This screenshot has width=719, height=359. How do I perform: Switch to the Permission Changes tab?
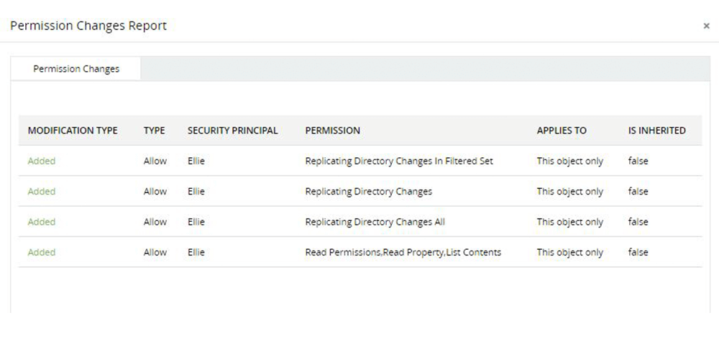click(x=76, y=69)
